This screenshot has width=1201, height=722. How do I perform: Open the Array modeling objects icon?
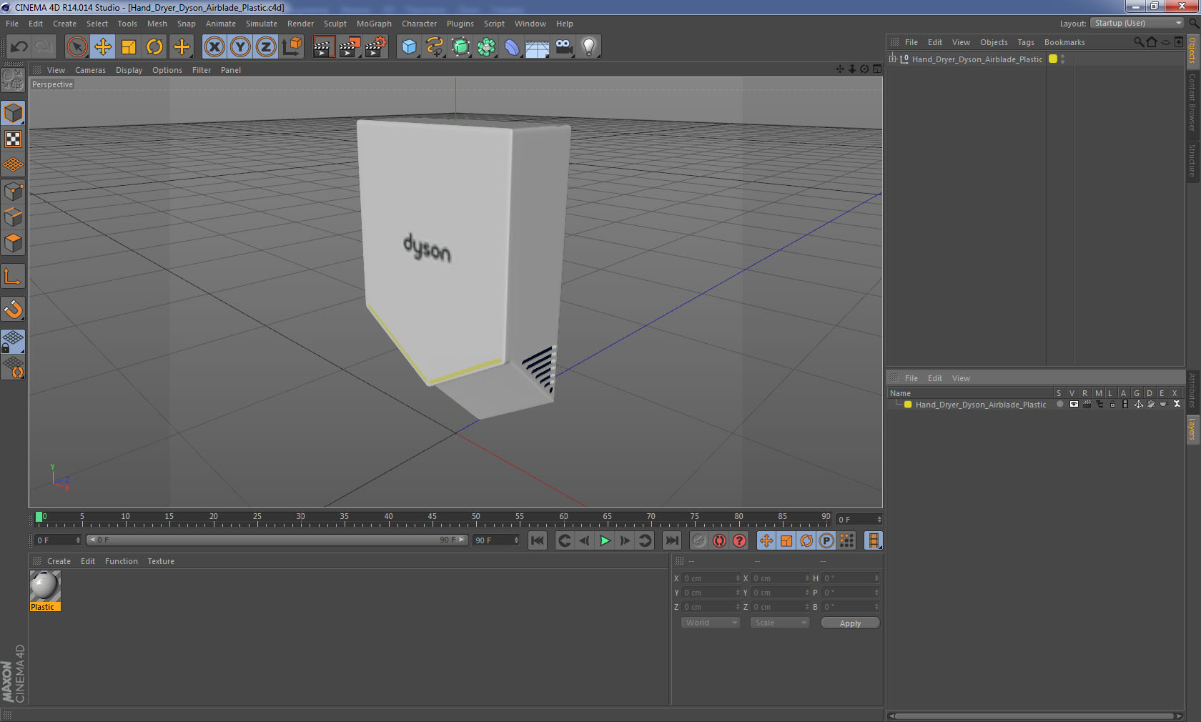click(x=486, y=47)
